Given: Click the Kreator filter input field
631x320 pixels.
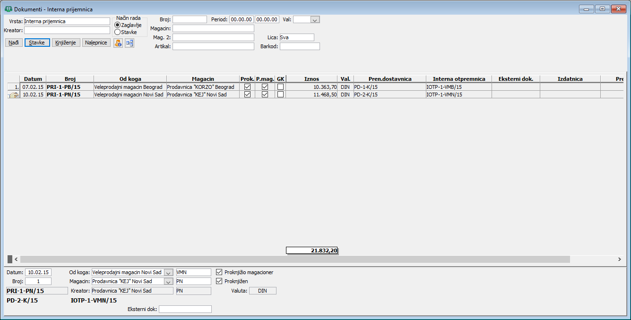Looking at the screenshot, I should (67, 30).
